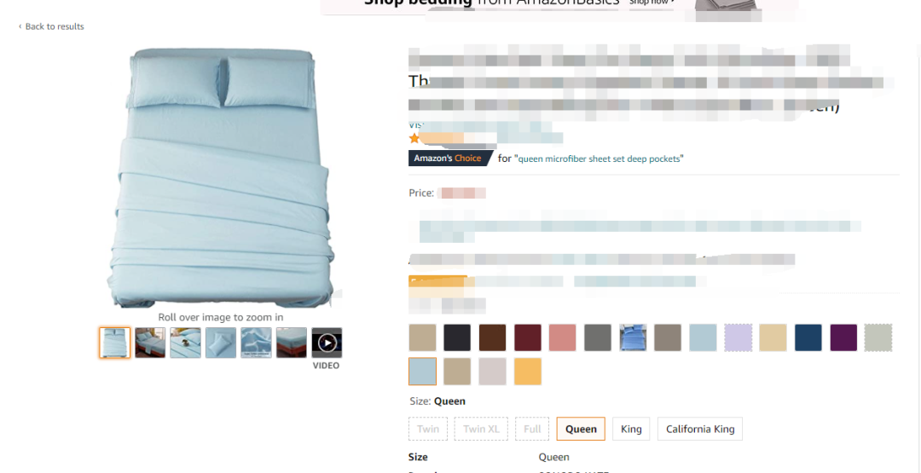View the pillowcase close-up thumbnail
The height and width of the screenshot is (473, 921).
(221, 343)
